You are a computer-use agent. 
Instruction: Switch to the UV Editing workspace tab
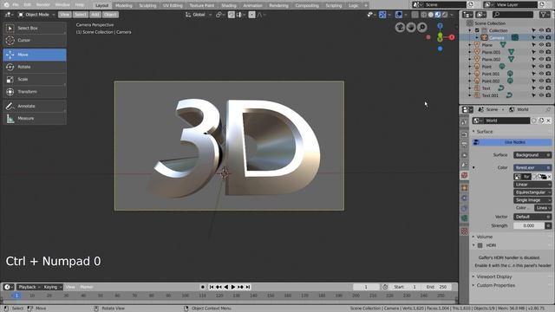pyautogui.click(x=173, y=5)
